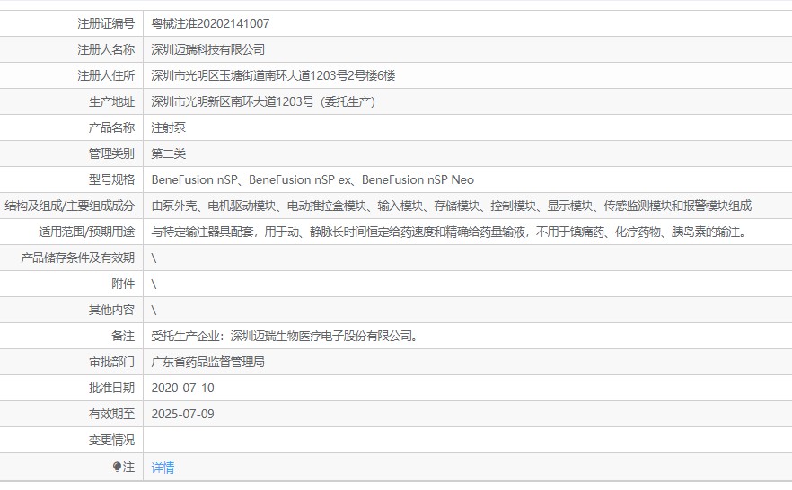Screen dimensions: 792x490
Task: Select remark 受托生产企业：深圳迈瑞生物医疗电子股份有限公司
Action: pos(285,336)
